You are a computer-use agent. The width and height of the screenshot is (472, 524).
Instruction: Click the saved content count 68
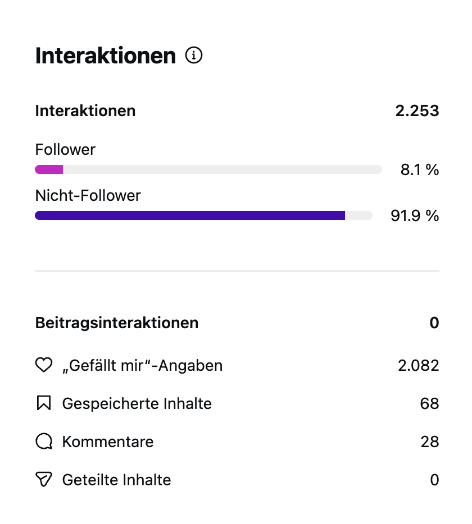pyautogui.click(x=429, y=403)
